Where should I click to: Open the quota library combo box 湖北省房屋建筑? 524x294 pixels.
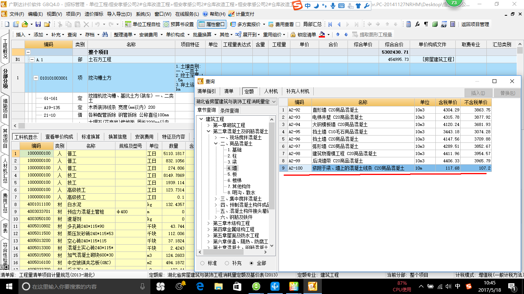[x=236, y=101]
